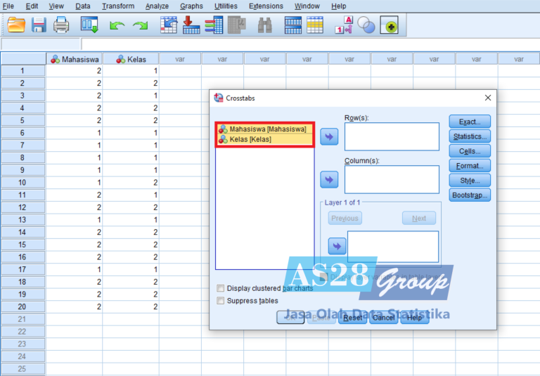Move variable to Layer with arrow button
Screen dimensions: 540x376
337,246
